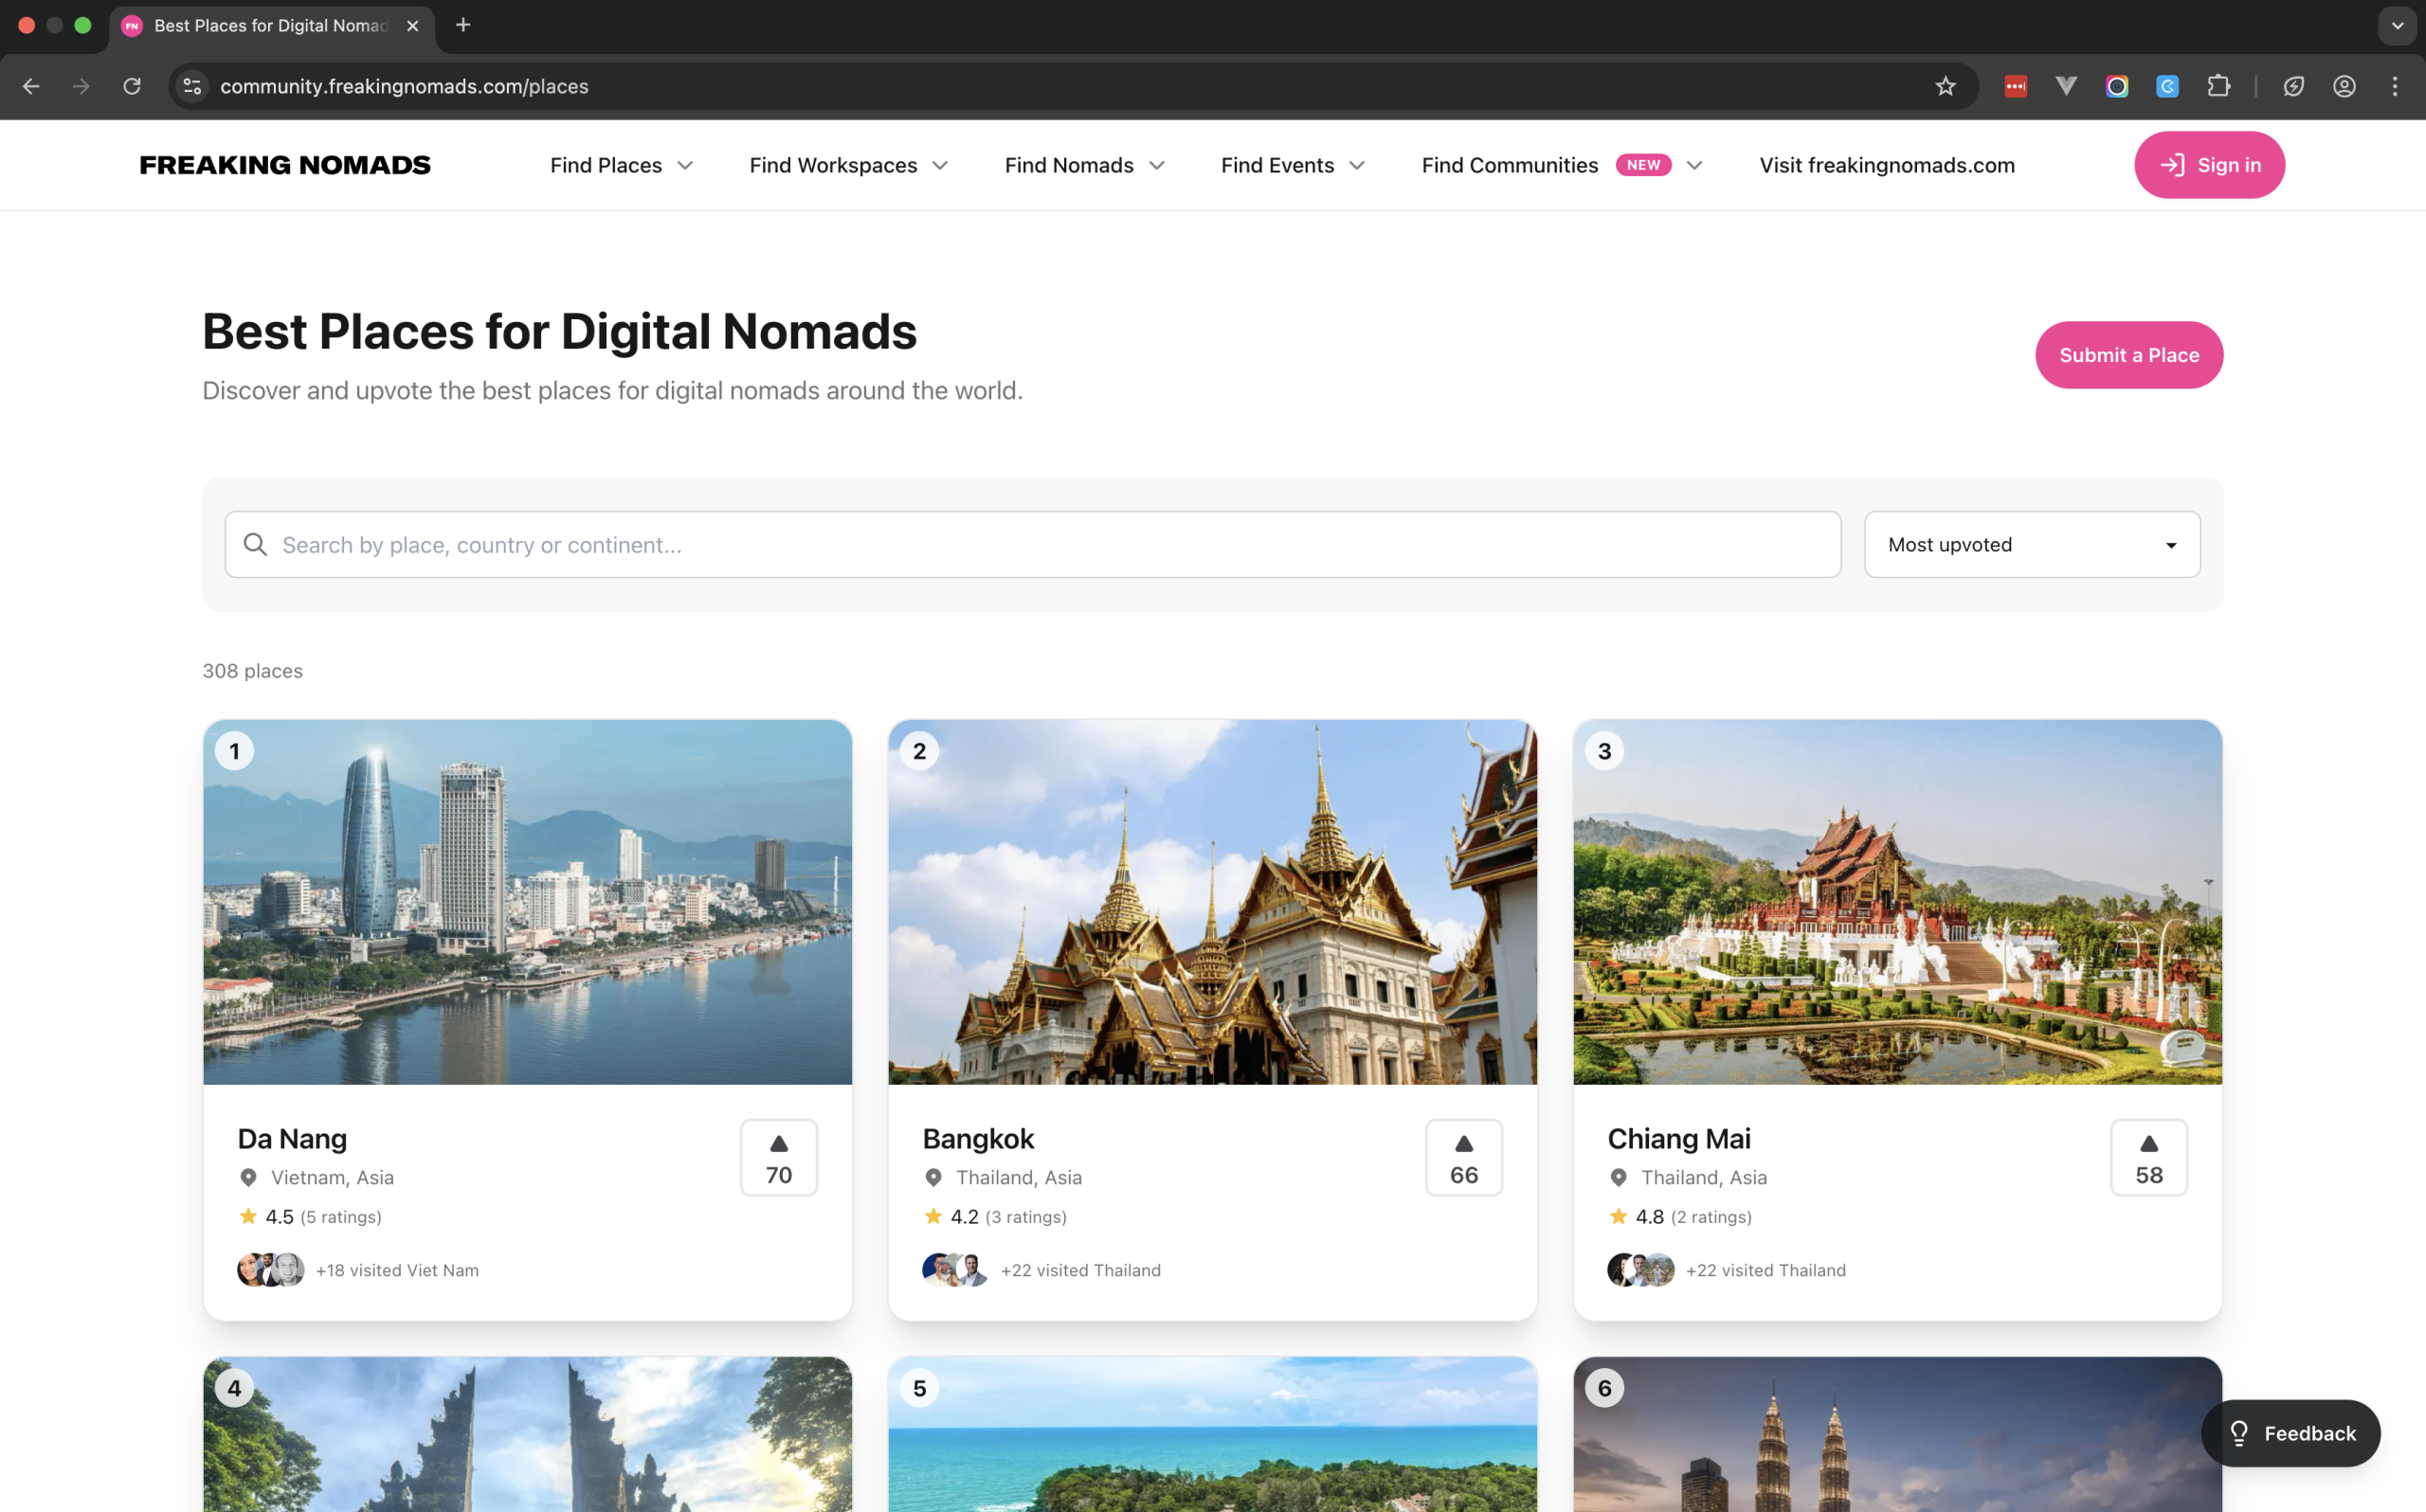The height and width of the screenshot is (1512, 2426).
Task: Click the Da Nang location pin icon
Action: [x=248, y=1178]
